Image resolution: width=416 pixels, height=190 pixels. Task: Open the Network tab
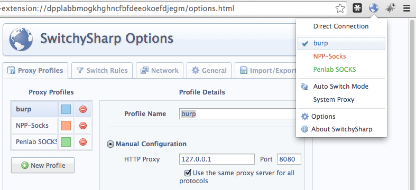pyautogui.click(x=160, y=71)
